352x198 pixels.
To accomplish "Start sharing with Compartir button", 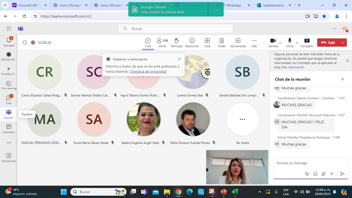I will tap(307, 43).
